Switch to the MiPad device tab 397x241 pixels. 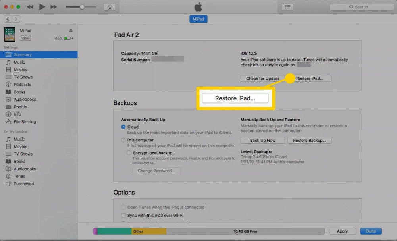point(198,19)
